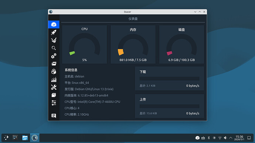Click the 下载 download progress bar

click(170, 79)
